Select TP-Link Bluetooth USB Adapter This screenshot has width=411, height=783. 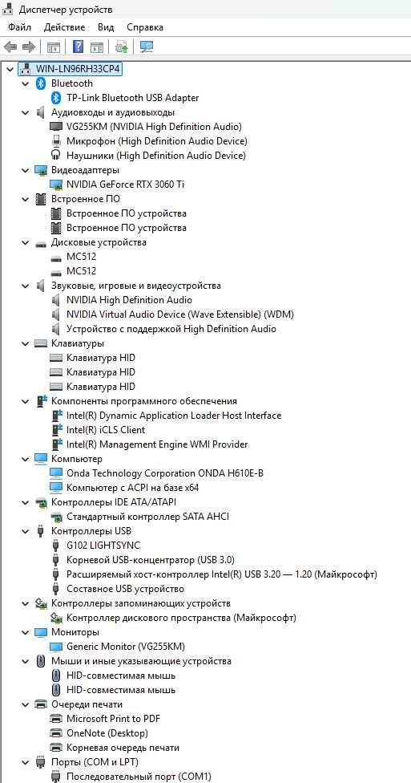click(x=133, y=98)
